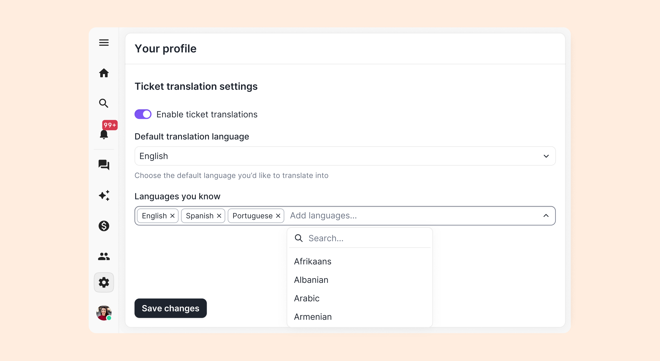Go to Home in the sidebar
660x361 pixels.
104,73
